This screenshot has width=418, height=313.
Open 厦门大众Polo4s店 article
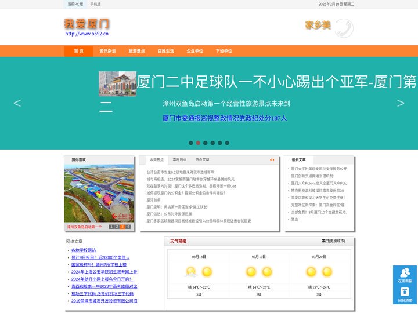319,183
